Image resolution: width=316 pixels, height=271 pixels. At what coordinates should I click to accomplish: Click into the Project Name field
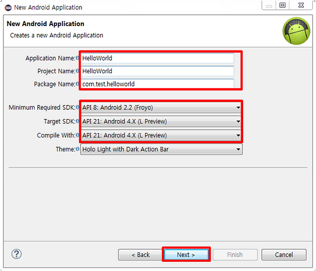[158, 71]
